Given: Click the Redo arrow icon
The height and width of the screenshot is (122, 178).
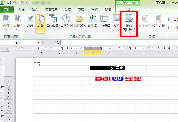Looking at the screenshot, I should [x=23, y=3].
